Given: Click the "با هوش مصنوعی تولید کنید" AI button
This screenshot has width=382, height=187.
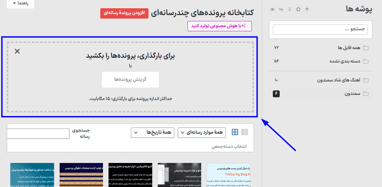Looking at the screenshot, I should point(219,26).
